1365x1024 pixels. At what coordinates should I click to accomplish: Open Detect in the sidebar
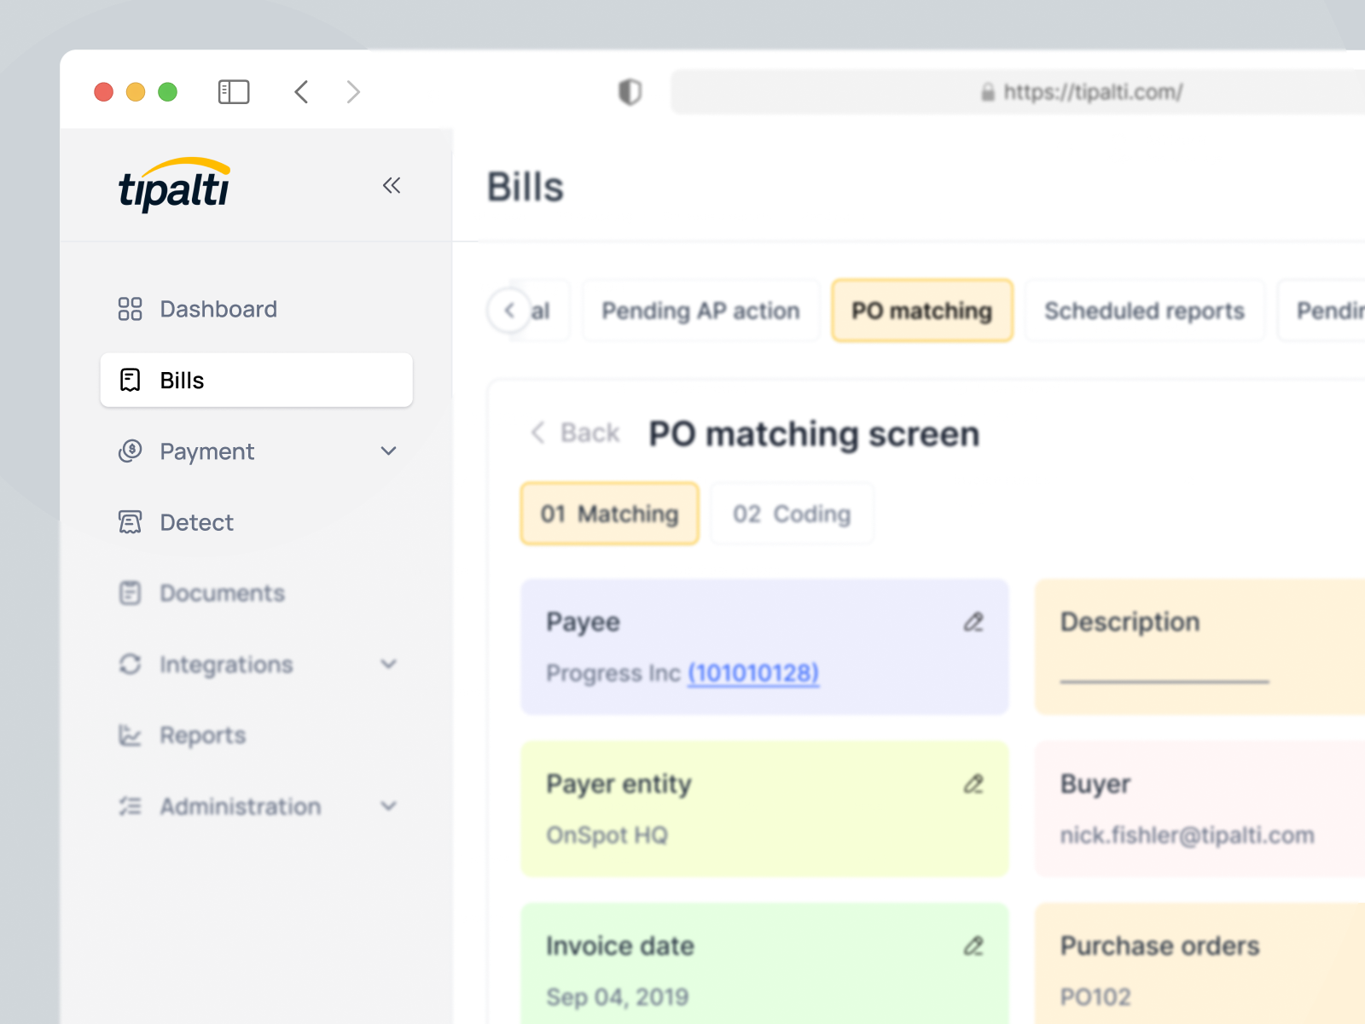pyautogui.click(x=256, y=522)
